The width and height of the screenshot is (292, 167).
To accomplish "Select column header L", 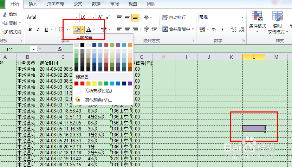I will pos(254,57).
